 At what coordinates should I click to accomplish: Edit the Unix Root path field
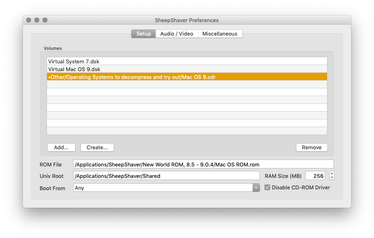pos(166,176)
